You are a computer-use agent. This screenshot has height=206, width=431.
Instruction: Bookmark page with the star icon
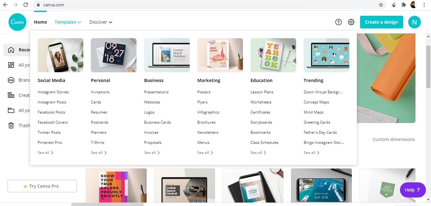381,5
